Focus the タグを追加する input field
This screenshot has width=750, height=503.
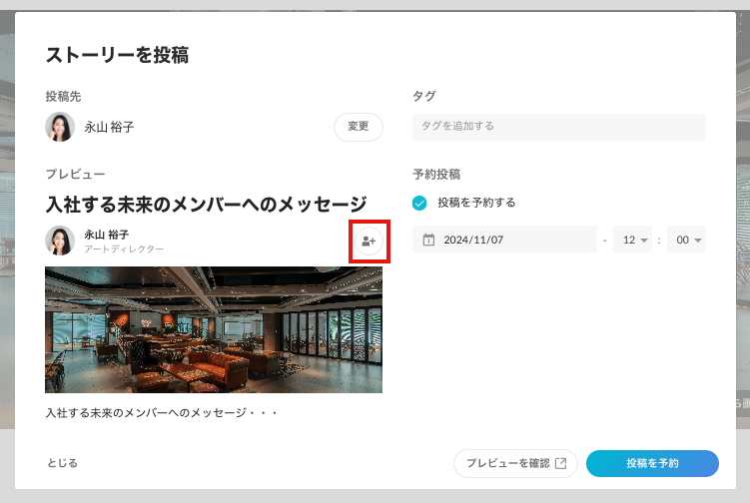pyautogui.click(x=558, y=127)
